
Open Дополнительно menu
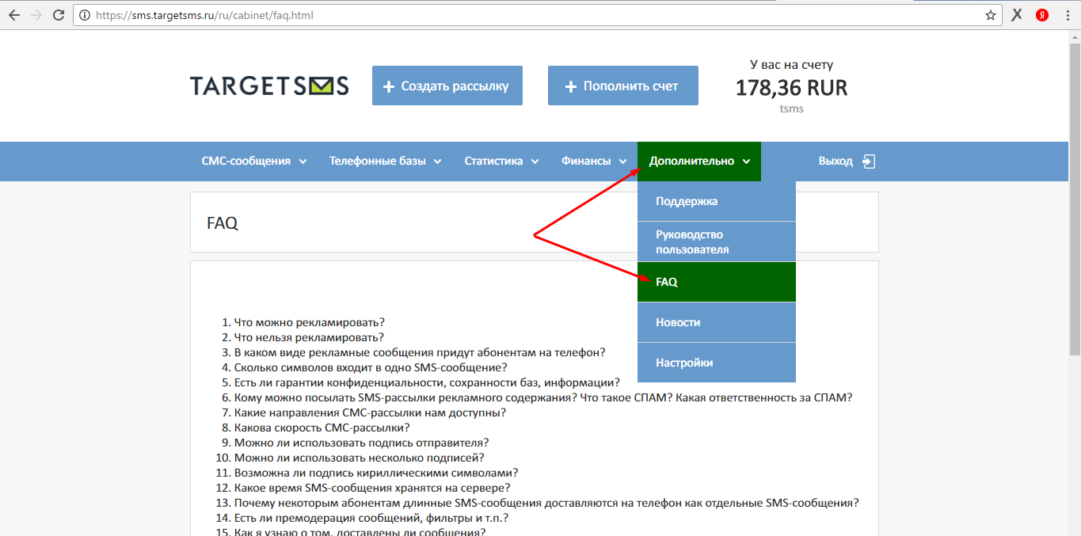tap(699, 162)
